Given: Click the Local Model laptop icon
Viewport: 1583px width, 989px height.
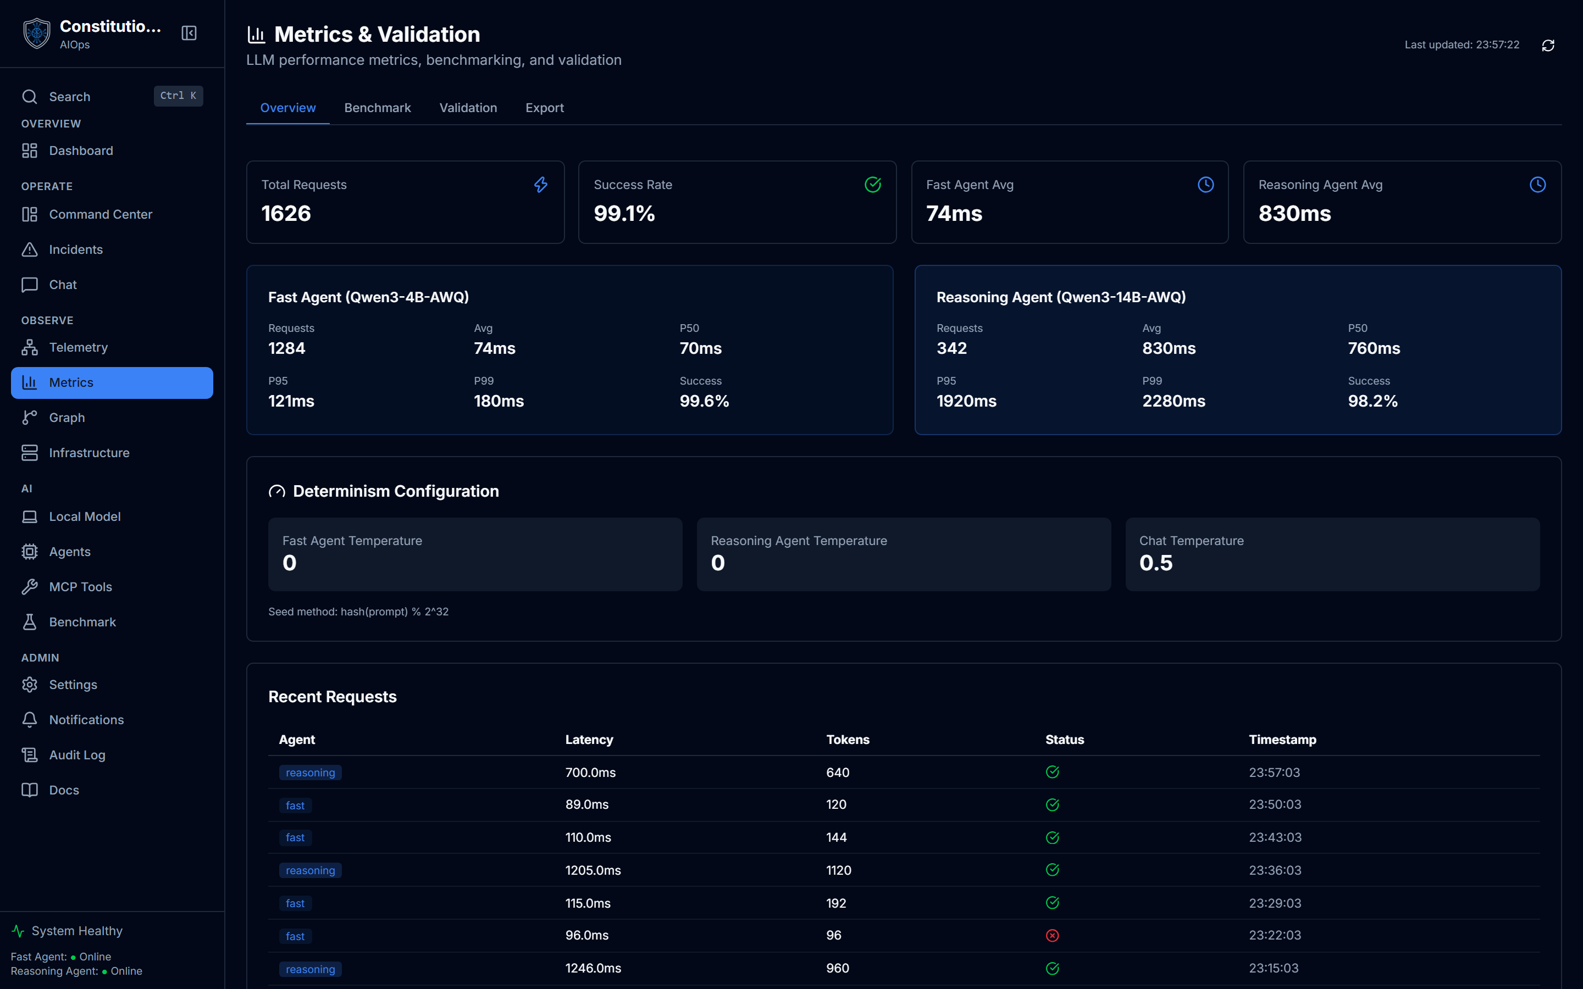Looking at the screenshot, I should 30,516.
